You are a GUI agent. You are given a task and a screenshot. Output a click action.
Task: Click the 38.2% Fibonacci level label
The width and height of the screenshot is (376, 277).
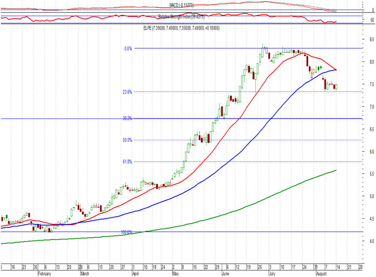(127, 118)
